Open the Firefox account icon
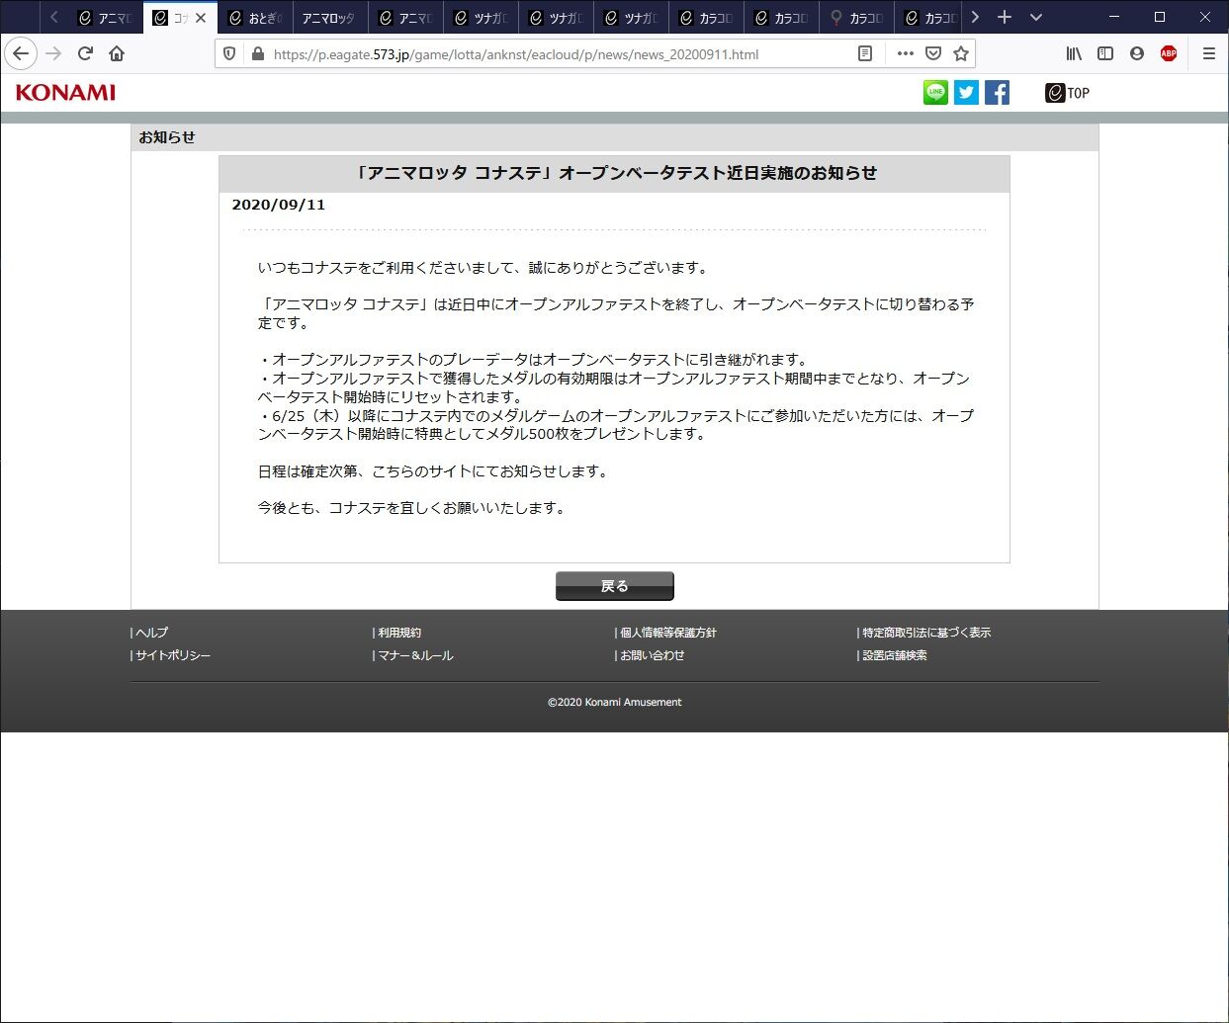The image size is (1229, 1023). click(1137, 53)
